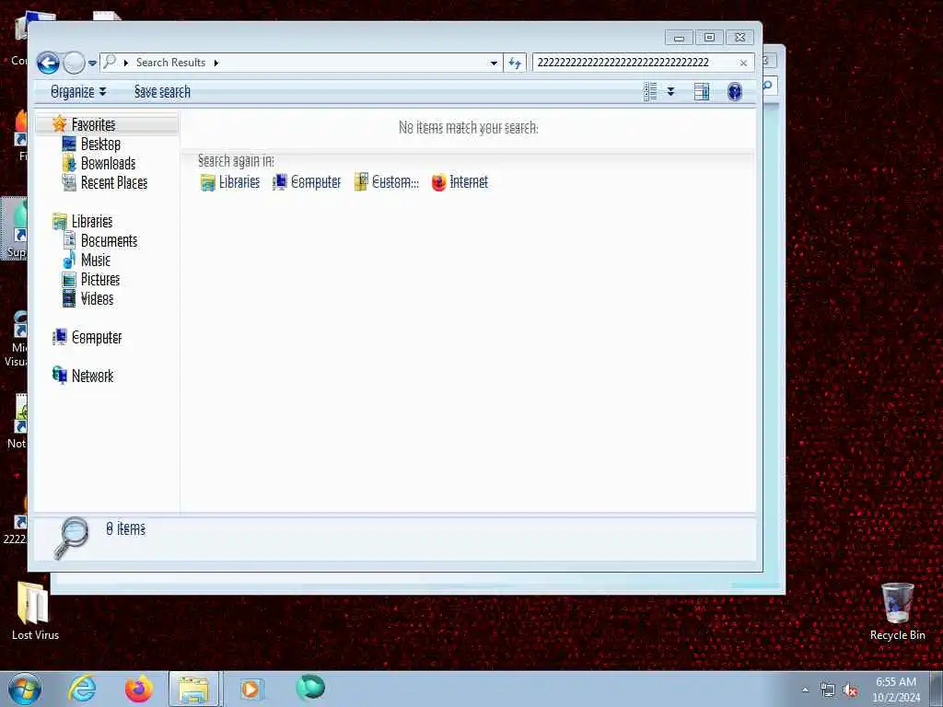Viewport: 943px width, 707px height.
Task: Minimize the Search Results window
Action: (679, 38)
